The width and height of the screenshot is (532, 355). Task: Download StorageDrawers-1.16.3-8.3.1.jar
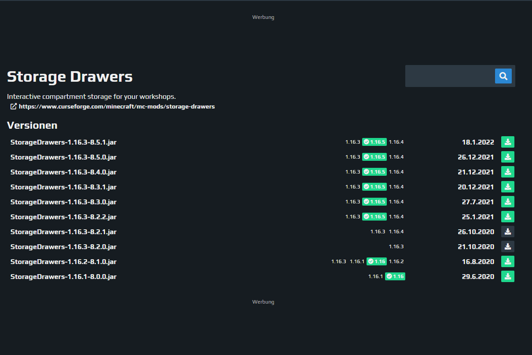pyautogui.click(x=508, y=187)
